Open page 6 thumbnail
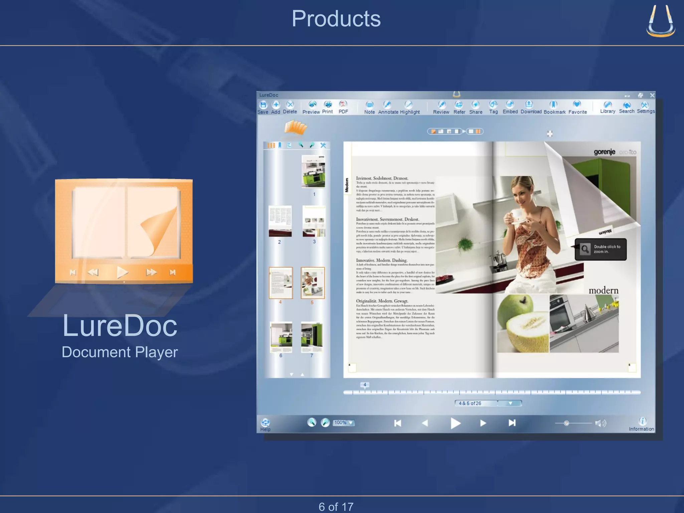684x513 pixels. [281, 337]
